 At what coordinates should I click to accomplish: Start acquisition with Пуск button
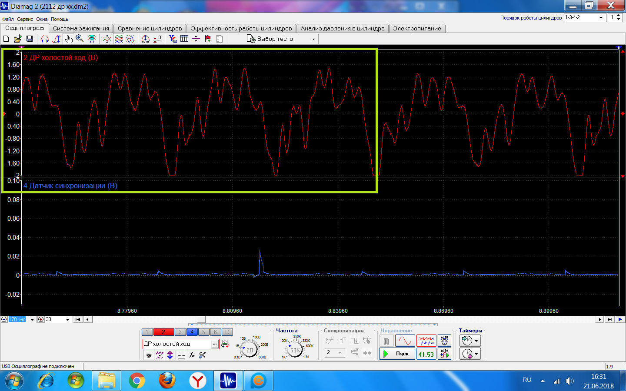pyautogui.click(x=397, y=354)
